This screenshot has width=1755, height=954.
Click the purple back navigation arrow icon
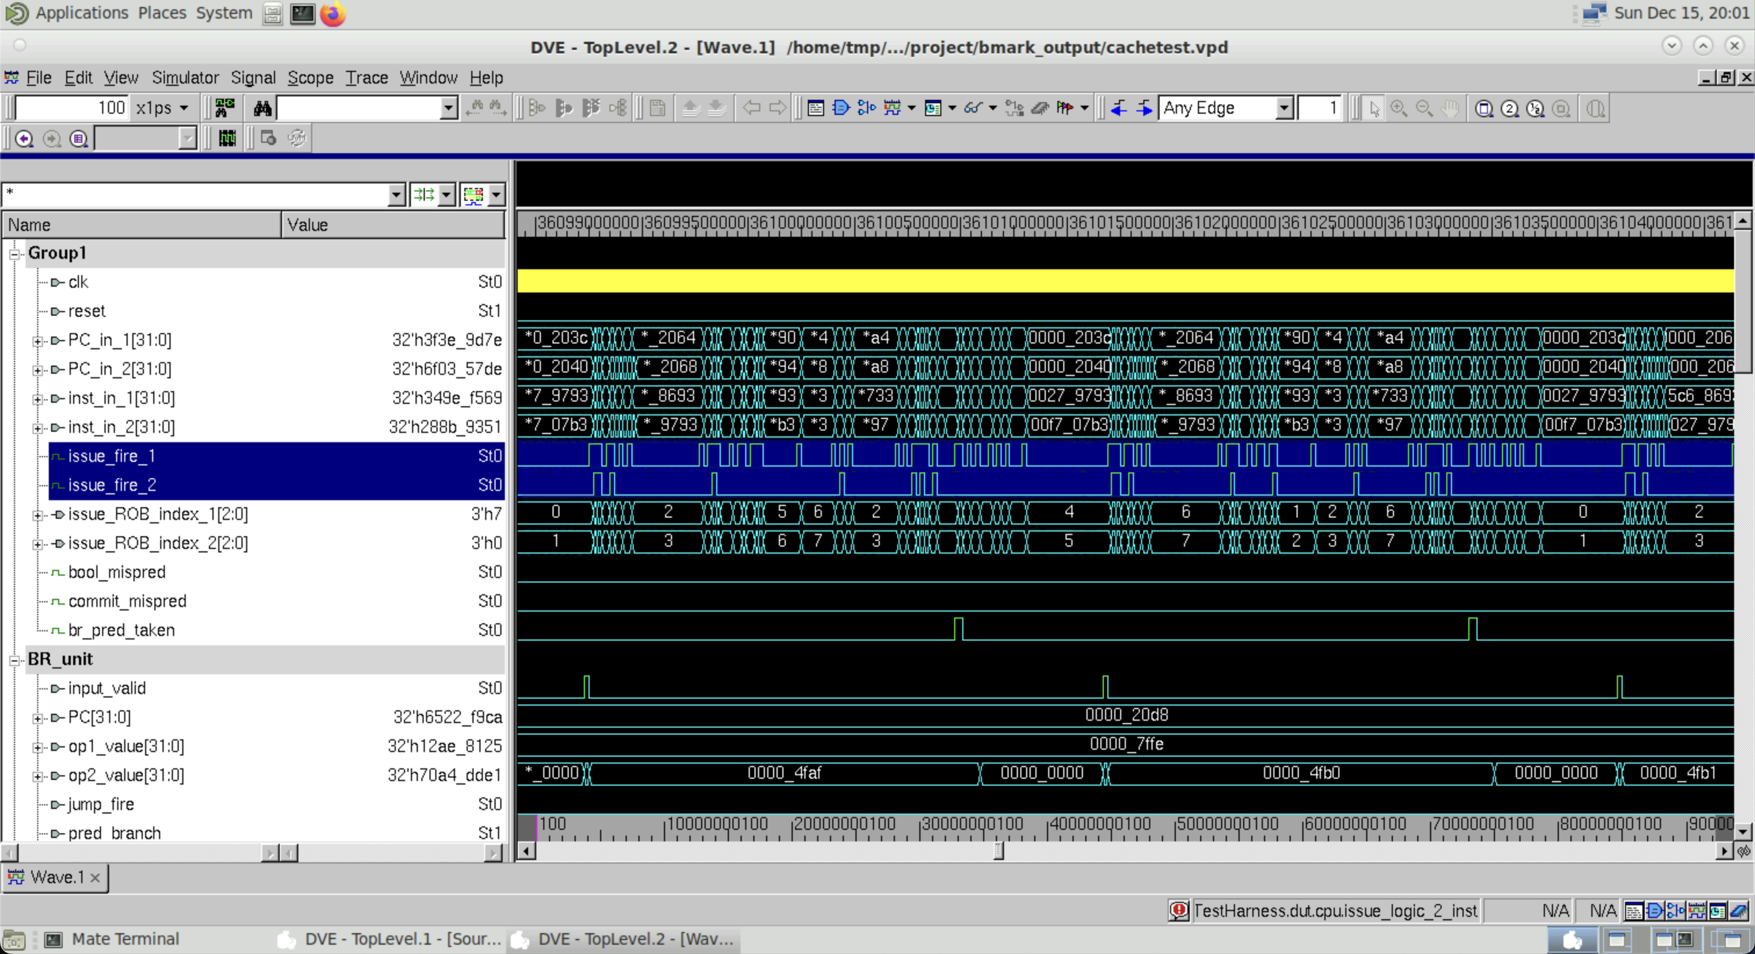(x=24, y=138)
